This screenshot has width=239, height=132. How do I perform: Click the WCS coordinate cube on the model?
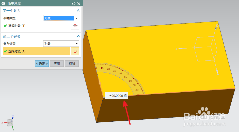pyautogui.click(x=205, y=49)
